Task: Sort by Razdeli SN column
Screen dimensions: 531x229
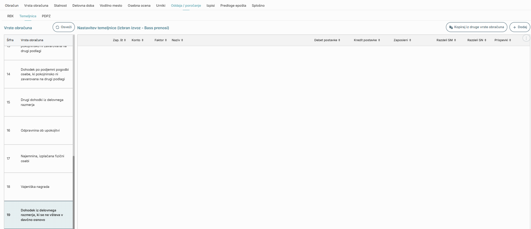Action: [x=477, y=40]
